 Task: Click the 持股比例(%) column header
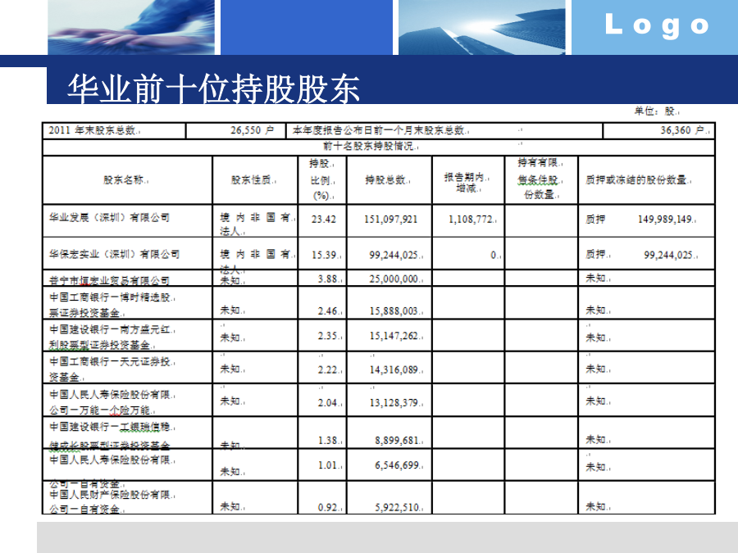[x=321, y=179]
